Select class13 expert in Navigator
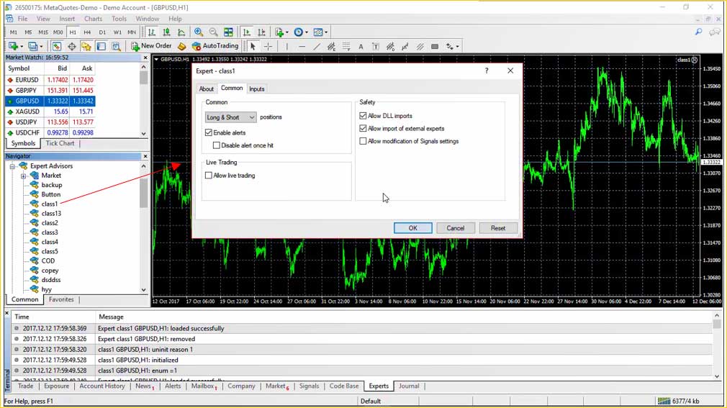Viewport: 727px width, 408px height. (51, 213)
